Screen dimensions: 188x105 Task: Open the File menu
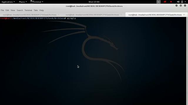coord(2,10)
